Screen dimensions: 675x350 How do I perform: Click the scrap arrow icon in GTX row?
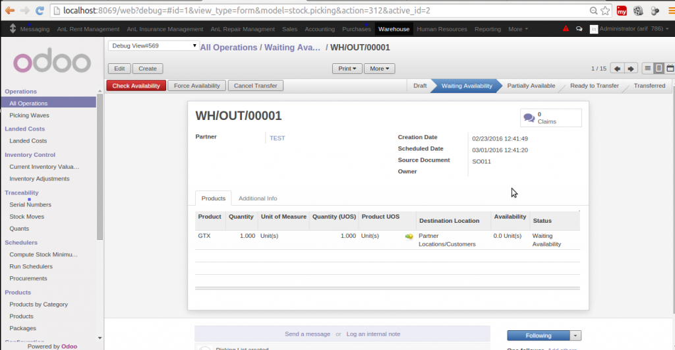(409, 236)
